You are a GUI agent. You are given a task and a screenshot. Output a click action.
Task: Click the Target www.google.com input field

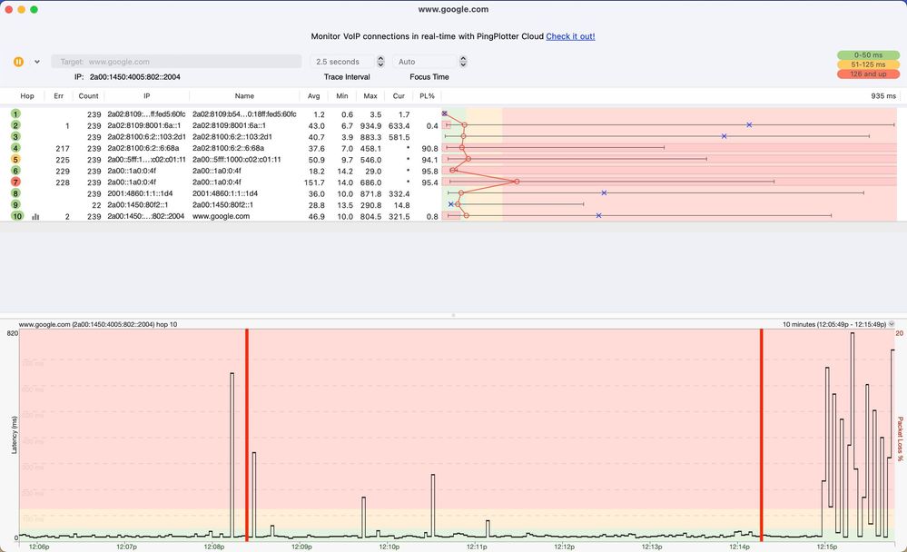pos(176,62)
